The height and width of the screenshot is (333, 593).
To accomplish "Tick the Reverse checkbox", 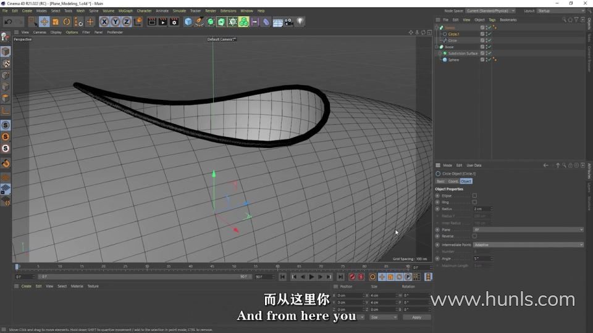I will (474, 236).
